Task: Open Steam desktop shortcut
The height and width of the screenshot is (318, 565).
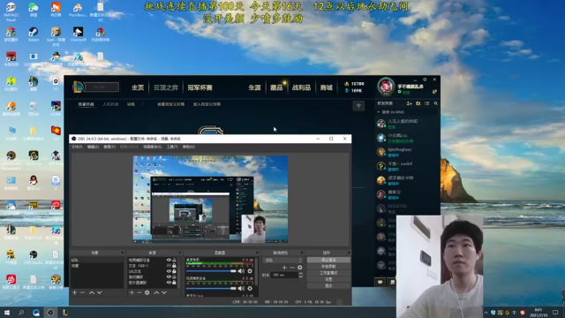Action: coord(34,34)
